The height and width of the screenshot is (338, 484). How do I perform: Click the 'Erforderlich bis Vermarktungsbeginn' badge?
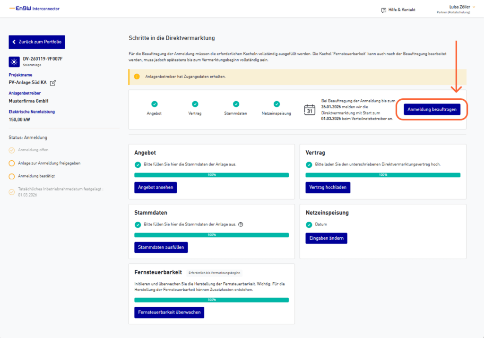pyautogui.click(x=214, y=273)
